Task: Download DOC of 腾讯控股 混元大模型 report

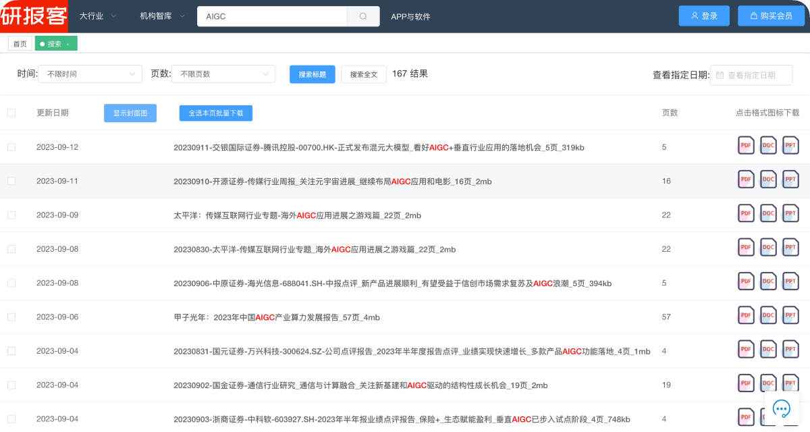Action: [768, 145]
